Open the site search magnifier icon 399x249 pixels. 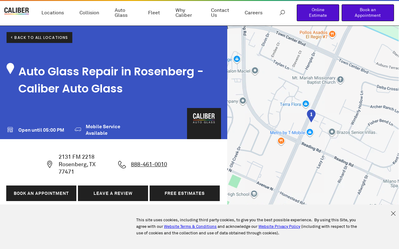[x=282, y=12]
